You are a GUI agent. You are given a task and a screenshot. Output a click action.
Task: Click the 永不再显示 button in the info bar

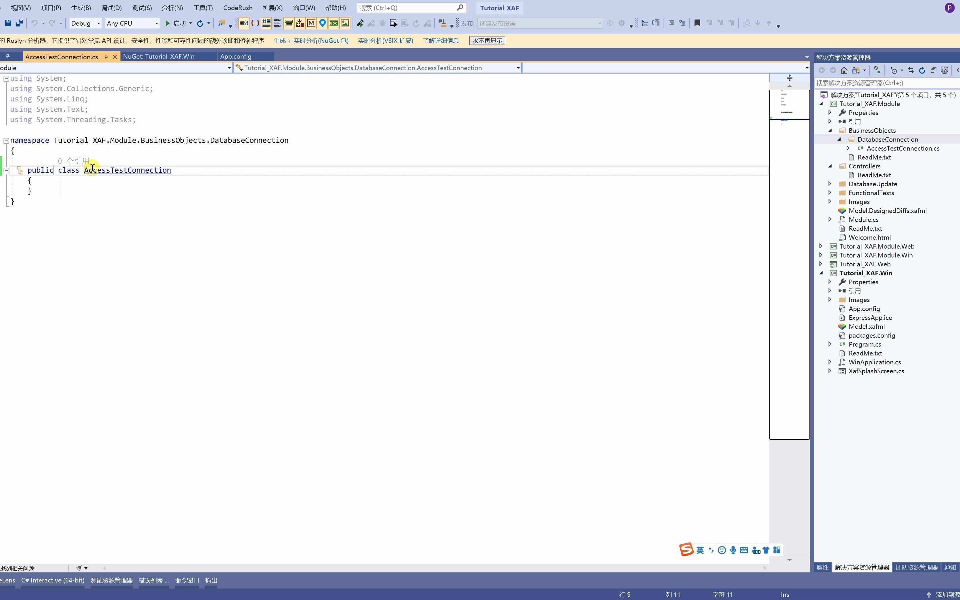(x=487, y=41)
